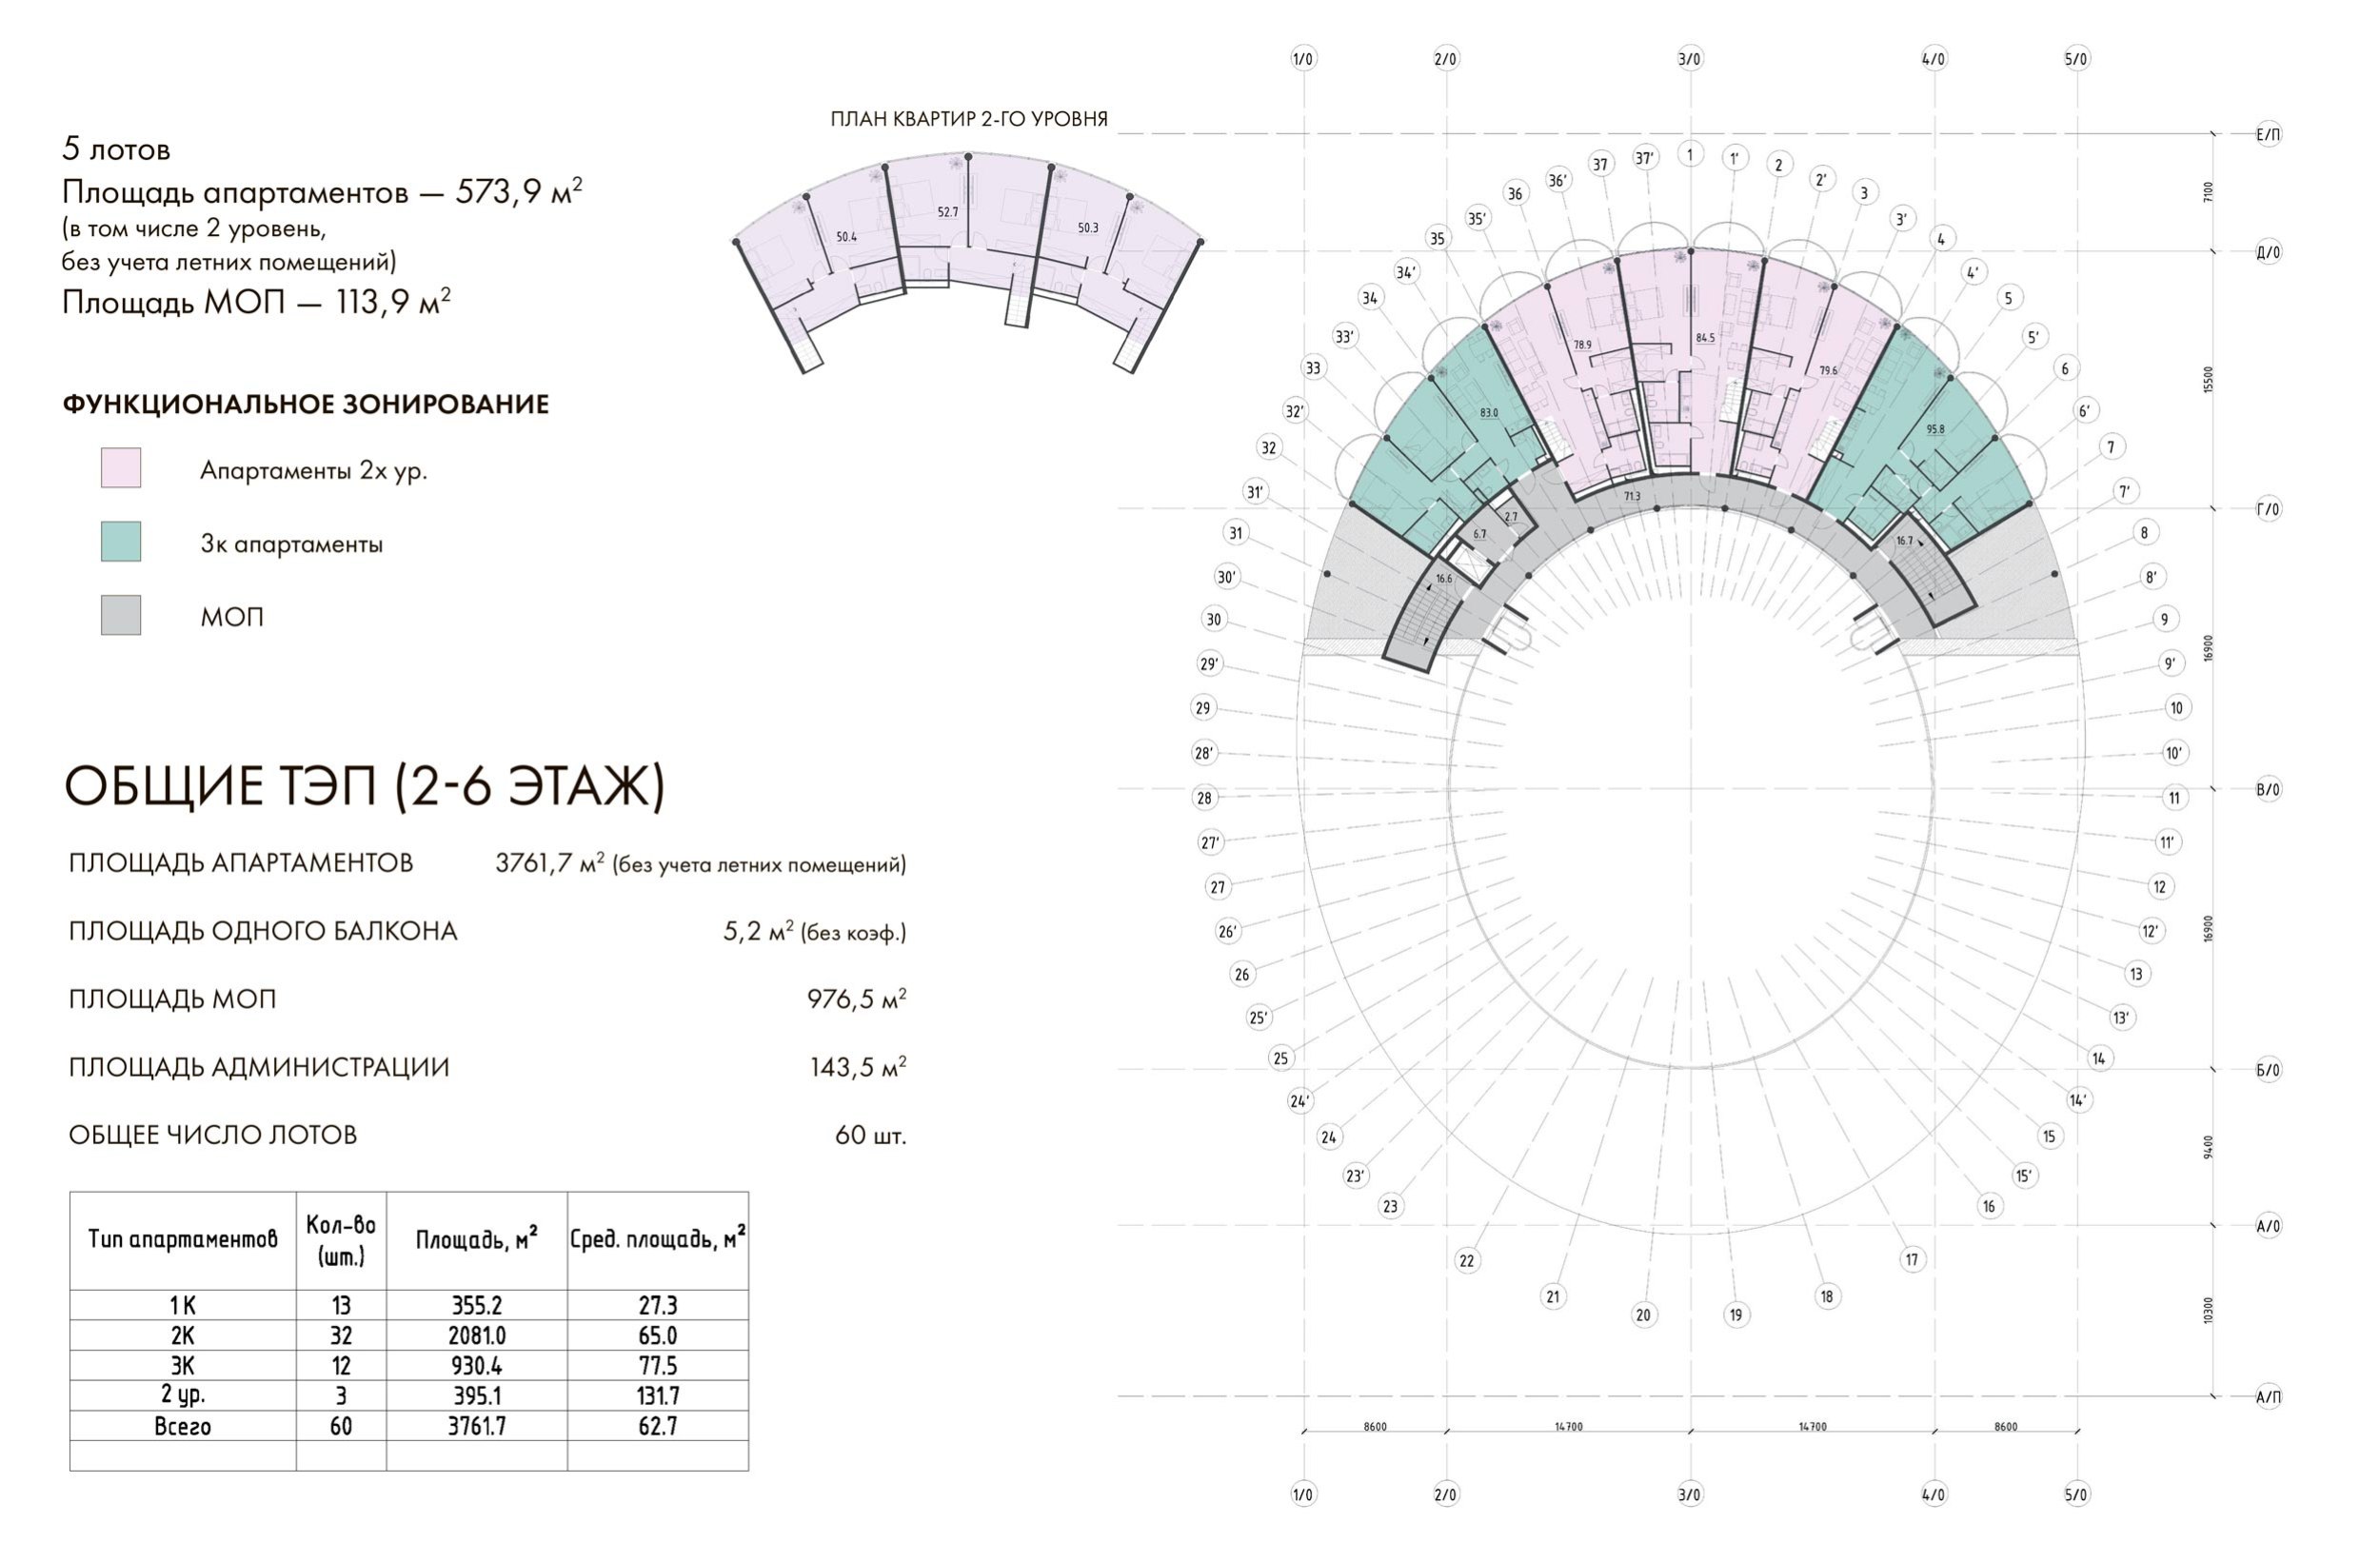Click the ФУНКЦИОНАЛЬНОЕ ЗОНИРОВАНИЕ heading
Image resolution: width=2380 pixels, height=1562 pixels.
click(305, 404)
